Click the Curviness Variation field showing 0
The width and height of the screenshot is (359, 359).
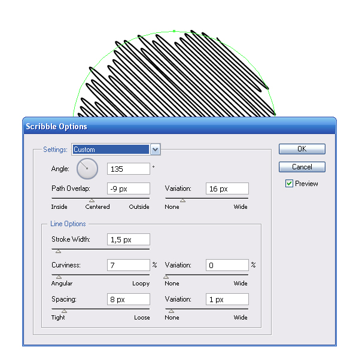pyautogui.click(x=227, y=265)
